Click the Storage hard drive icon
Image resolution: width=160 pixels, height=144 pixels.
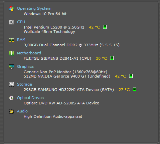[x=11, y=85]
